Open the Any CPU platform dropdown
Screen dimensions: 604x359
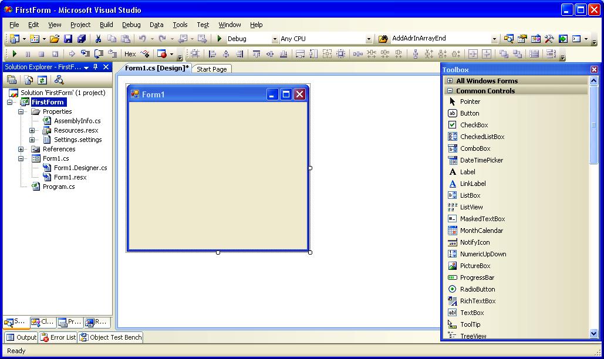point(369,39)
